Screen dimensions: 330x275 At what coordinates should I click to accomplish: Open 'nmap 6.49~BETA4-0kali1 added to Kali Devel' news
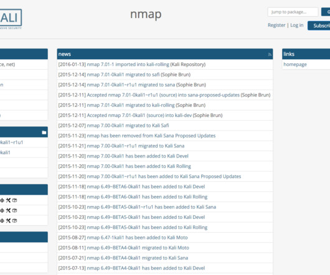point(146,268)
